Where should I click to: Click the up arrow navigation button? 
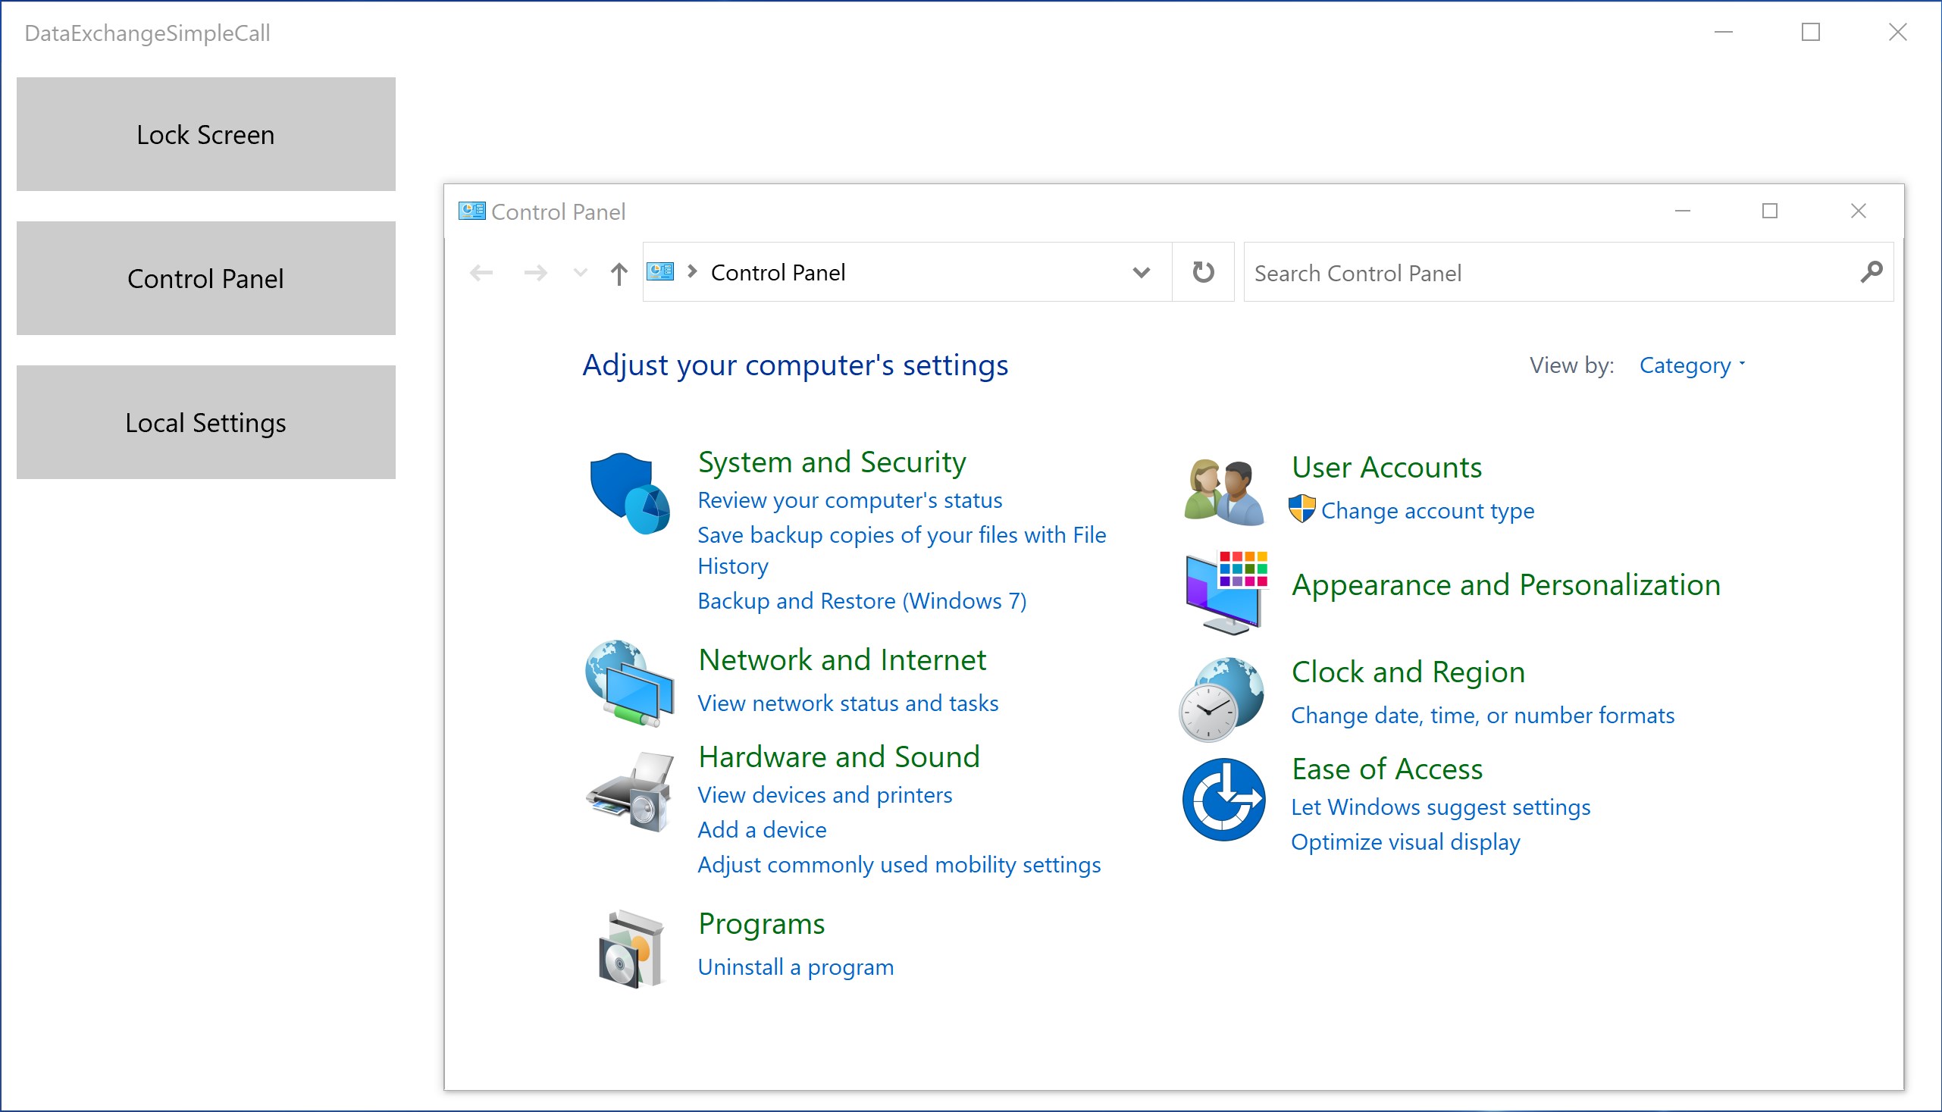point(619,274)
